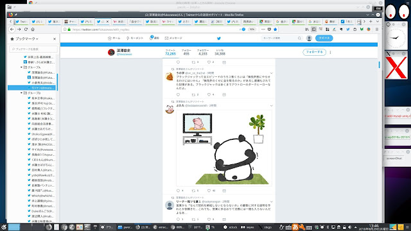Open the Pocket shield icon in address bar
This screenshot has height=231, width=411.
[x=269, y=30]
